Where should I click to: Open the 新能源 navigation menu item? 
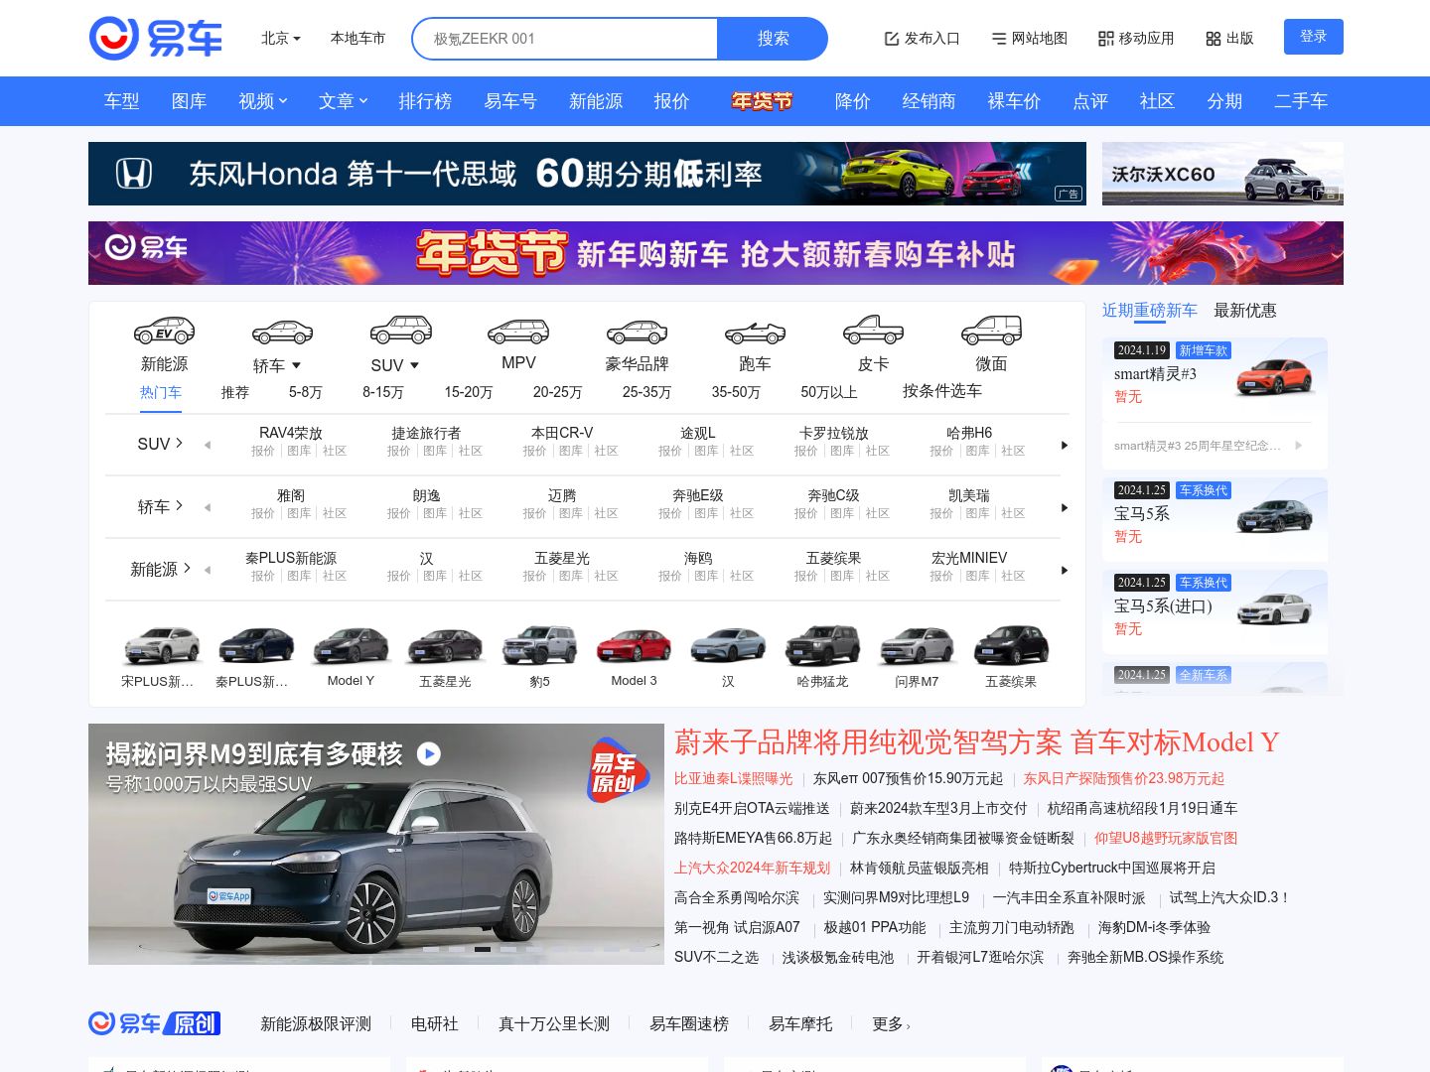coord(596,101)
